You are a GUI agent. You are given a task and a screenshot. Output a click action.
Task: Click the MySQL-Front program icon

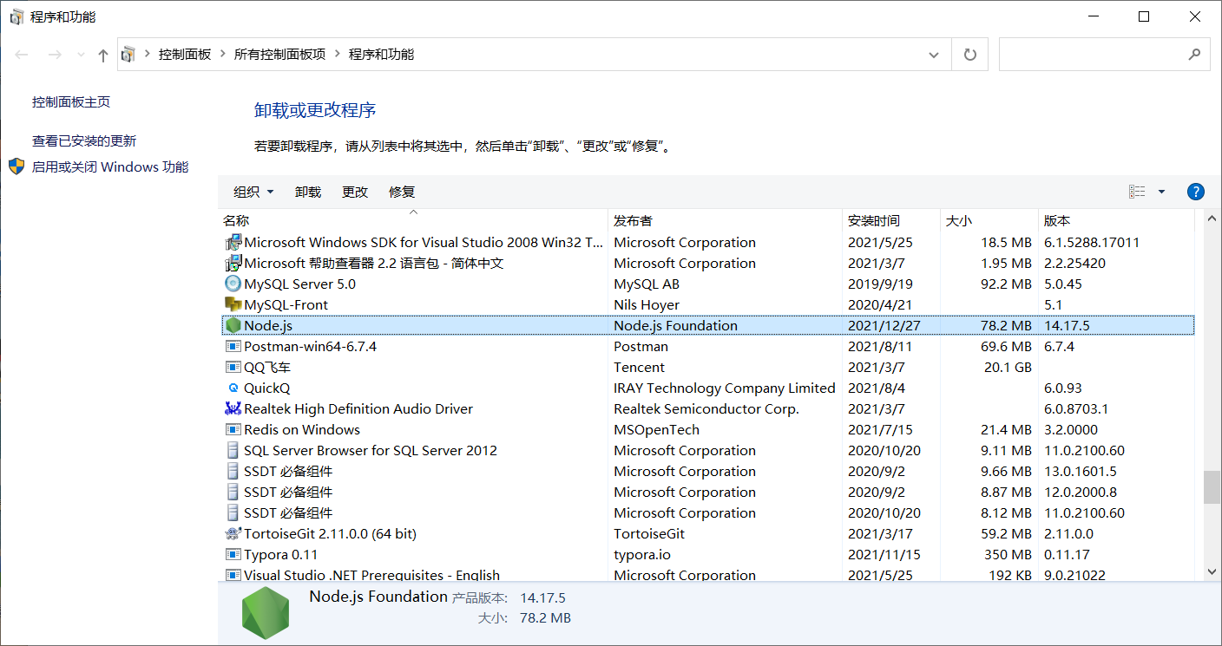(x=233, y=304)
